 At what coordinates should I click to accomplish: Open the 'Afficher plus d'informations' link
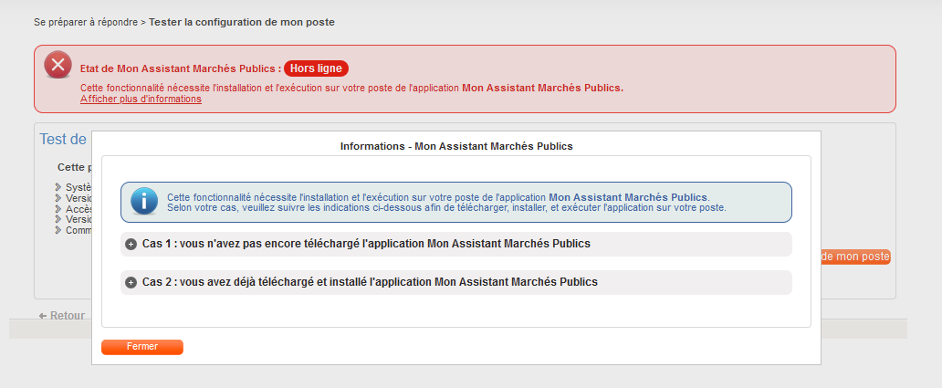[x=141, y=100]
